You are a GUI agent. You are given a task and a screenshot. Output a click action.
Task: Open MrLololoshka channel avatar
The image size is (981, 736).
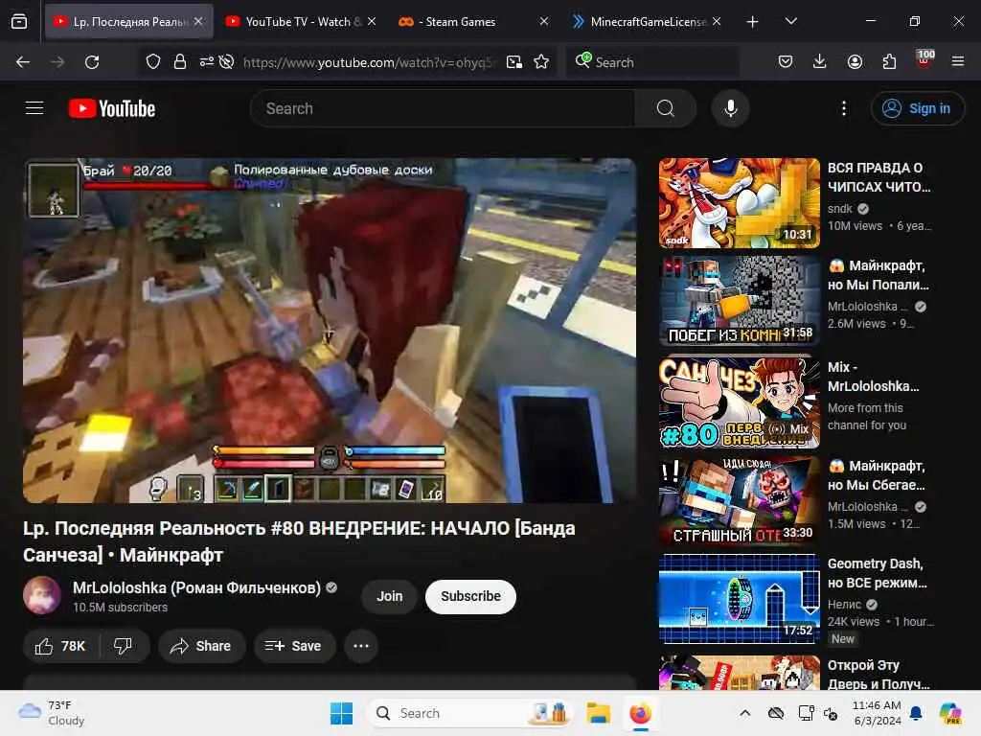point(42,595)
